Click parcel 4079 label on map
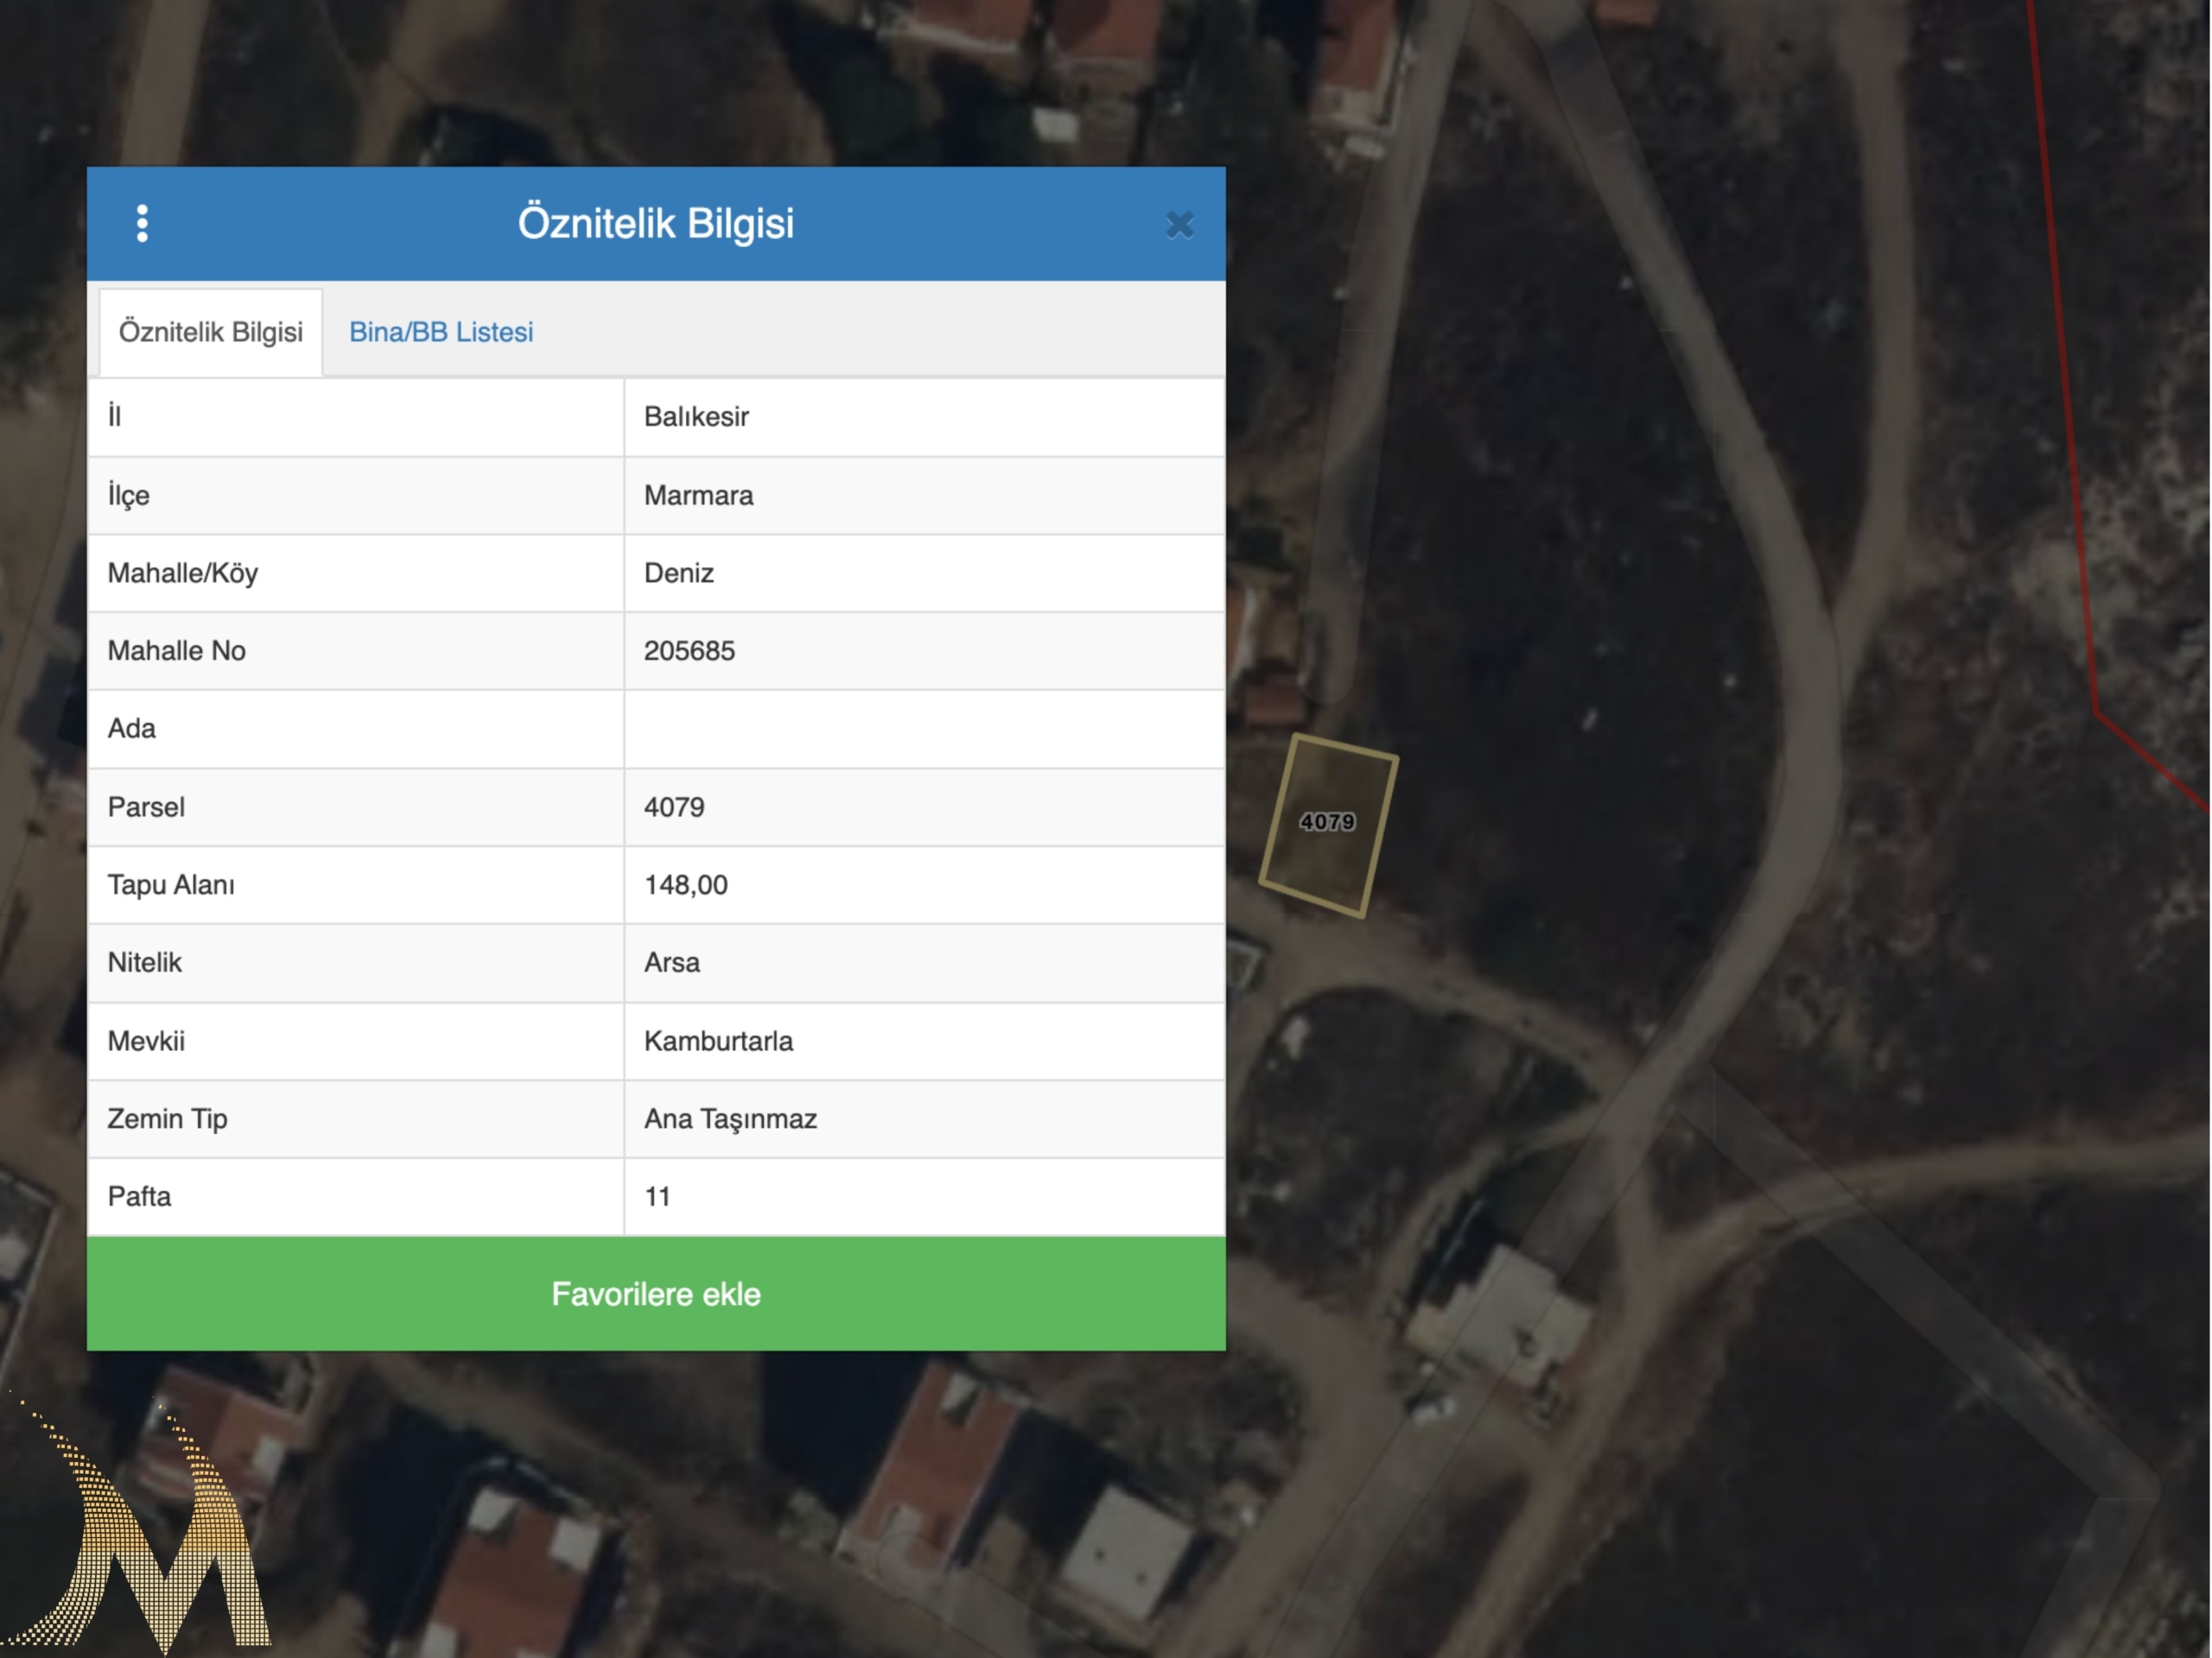 pyautogui.click(x=1327, y=821)
